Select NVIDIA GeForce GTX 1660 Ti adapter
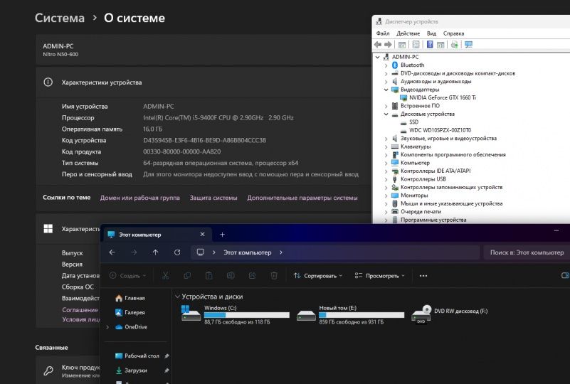570x384 pixels. [x=443, y=97]
